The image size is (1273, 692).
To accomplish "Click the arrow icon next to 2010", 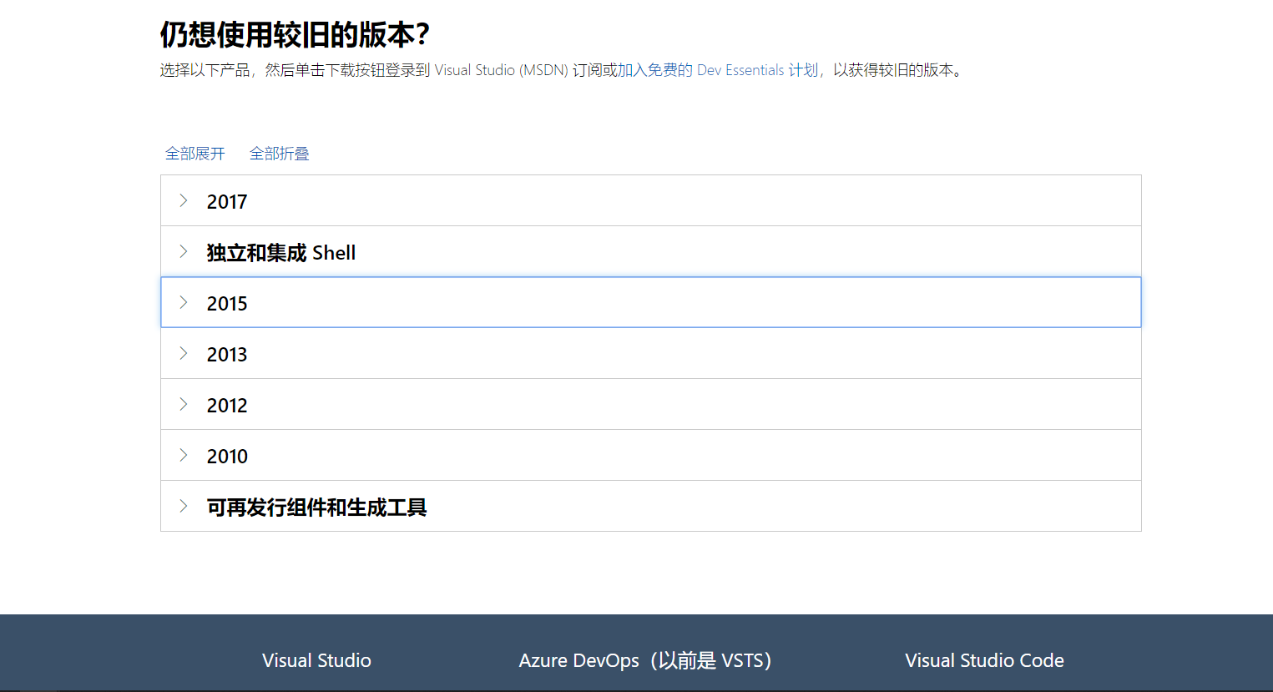I will coord(184,455).
